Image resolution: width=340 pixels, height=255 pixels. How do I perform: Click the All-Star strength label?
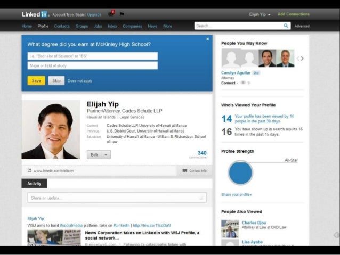click(291, 160)
